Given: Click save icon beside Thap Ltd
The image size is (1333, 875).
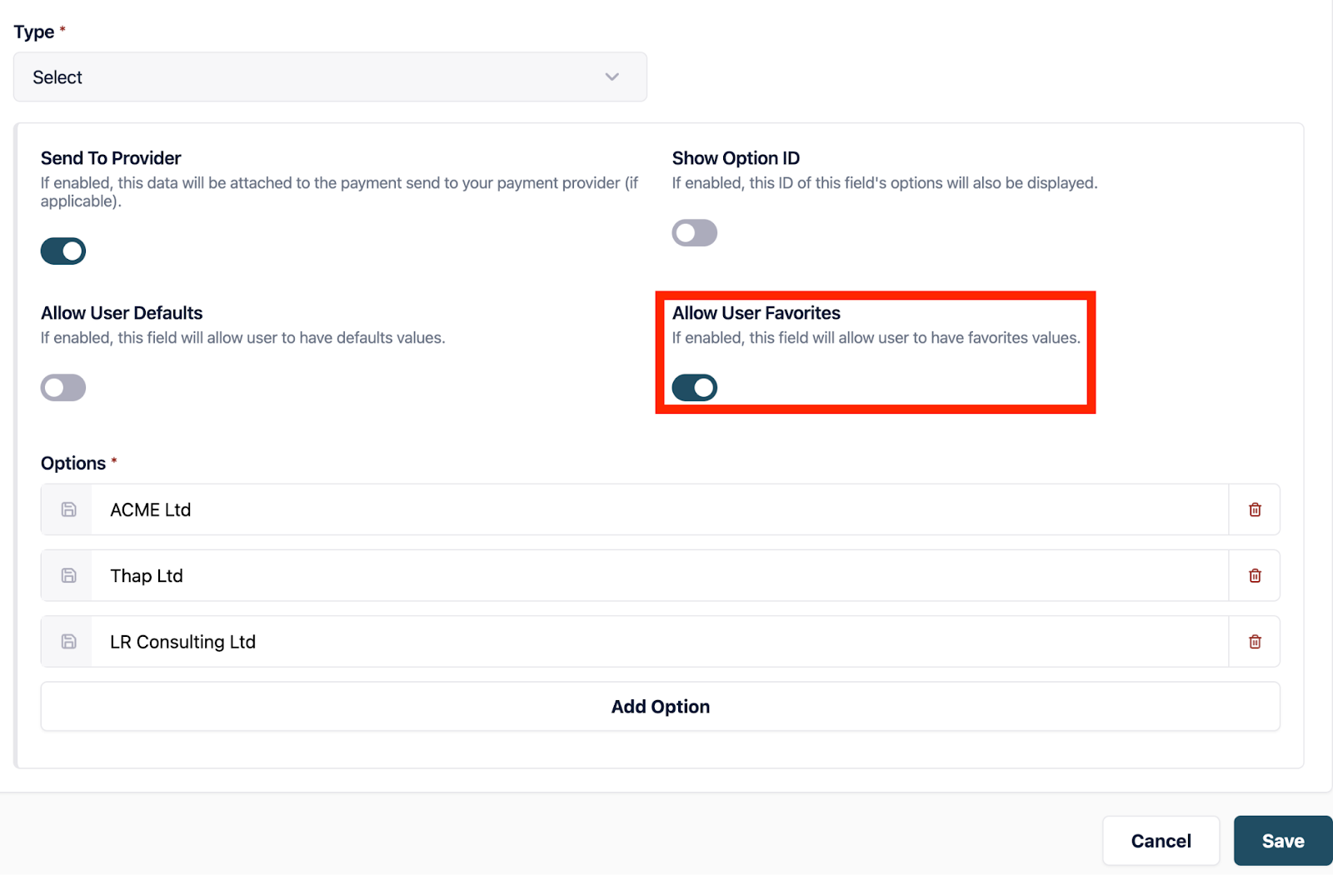Looking at the screenshot, I should pyautogui.click(x=68, y=575).
